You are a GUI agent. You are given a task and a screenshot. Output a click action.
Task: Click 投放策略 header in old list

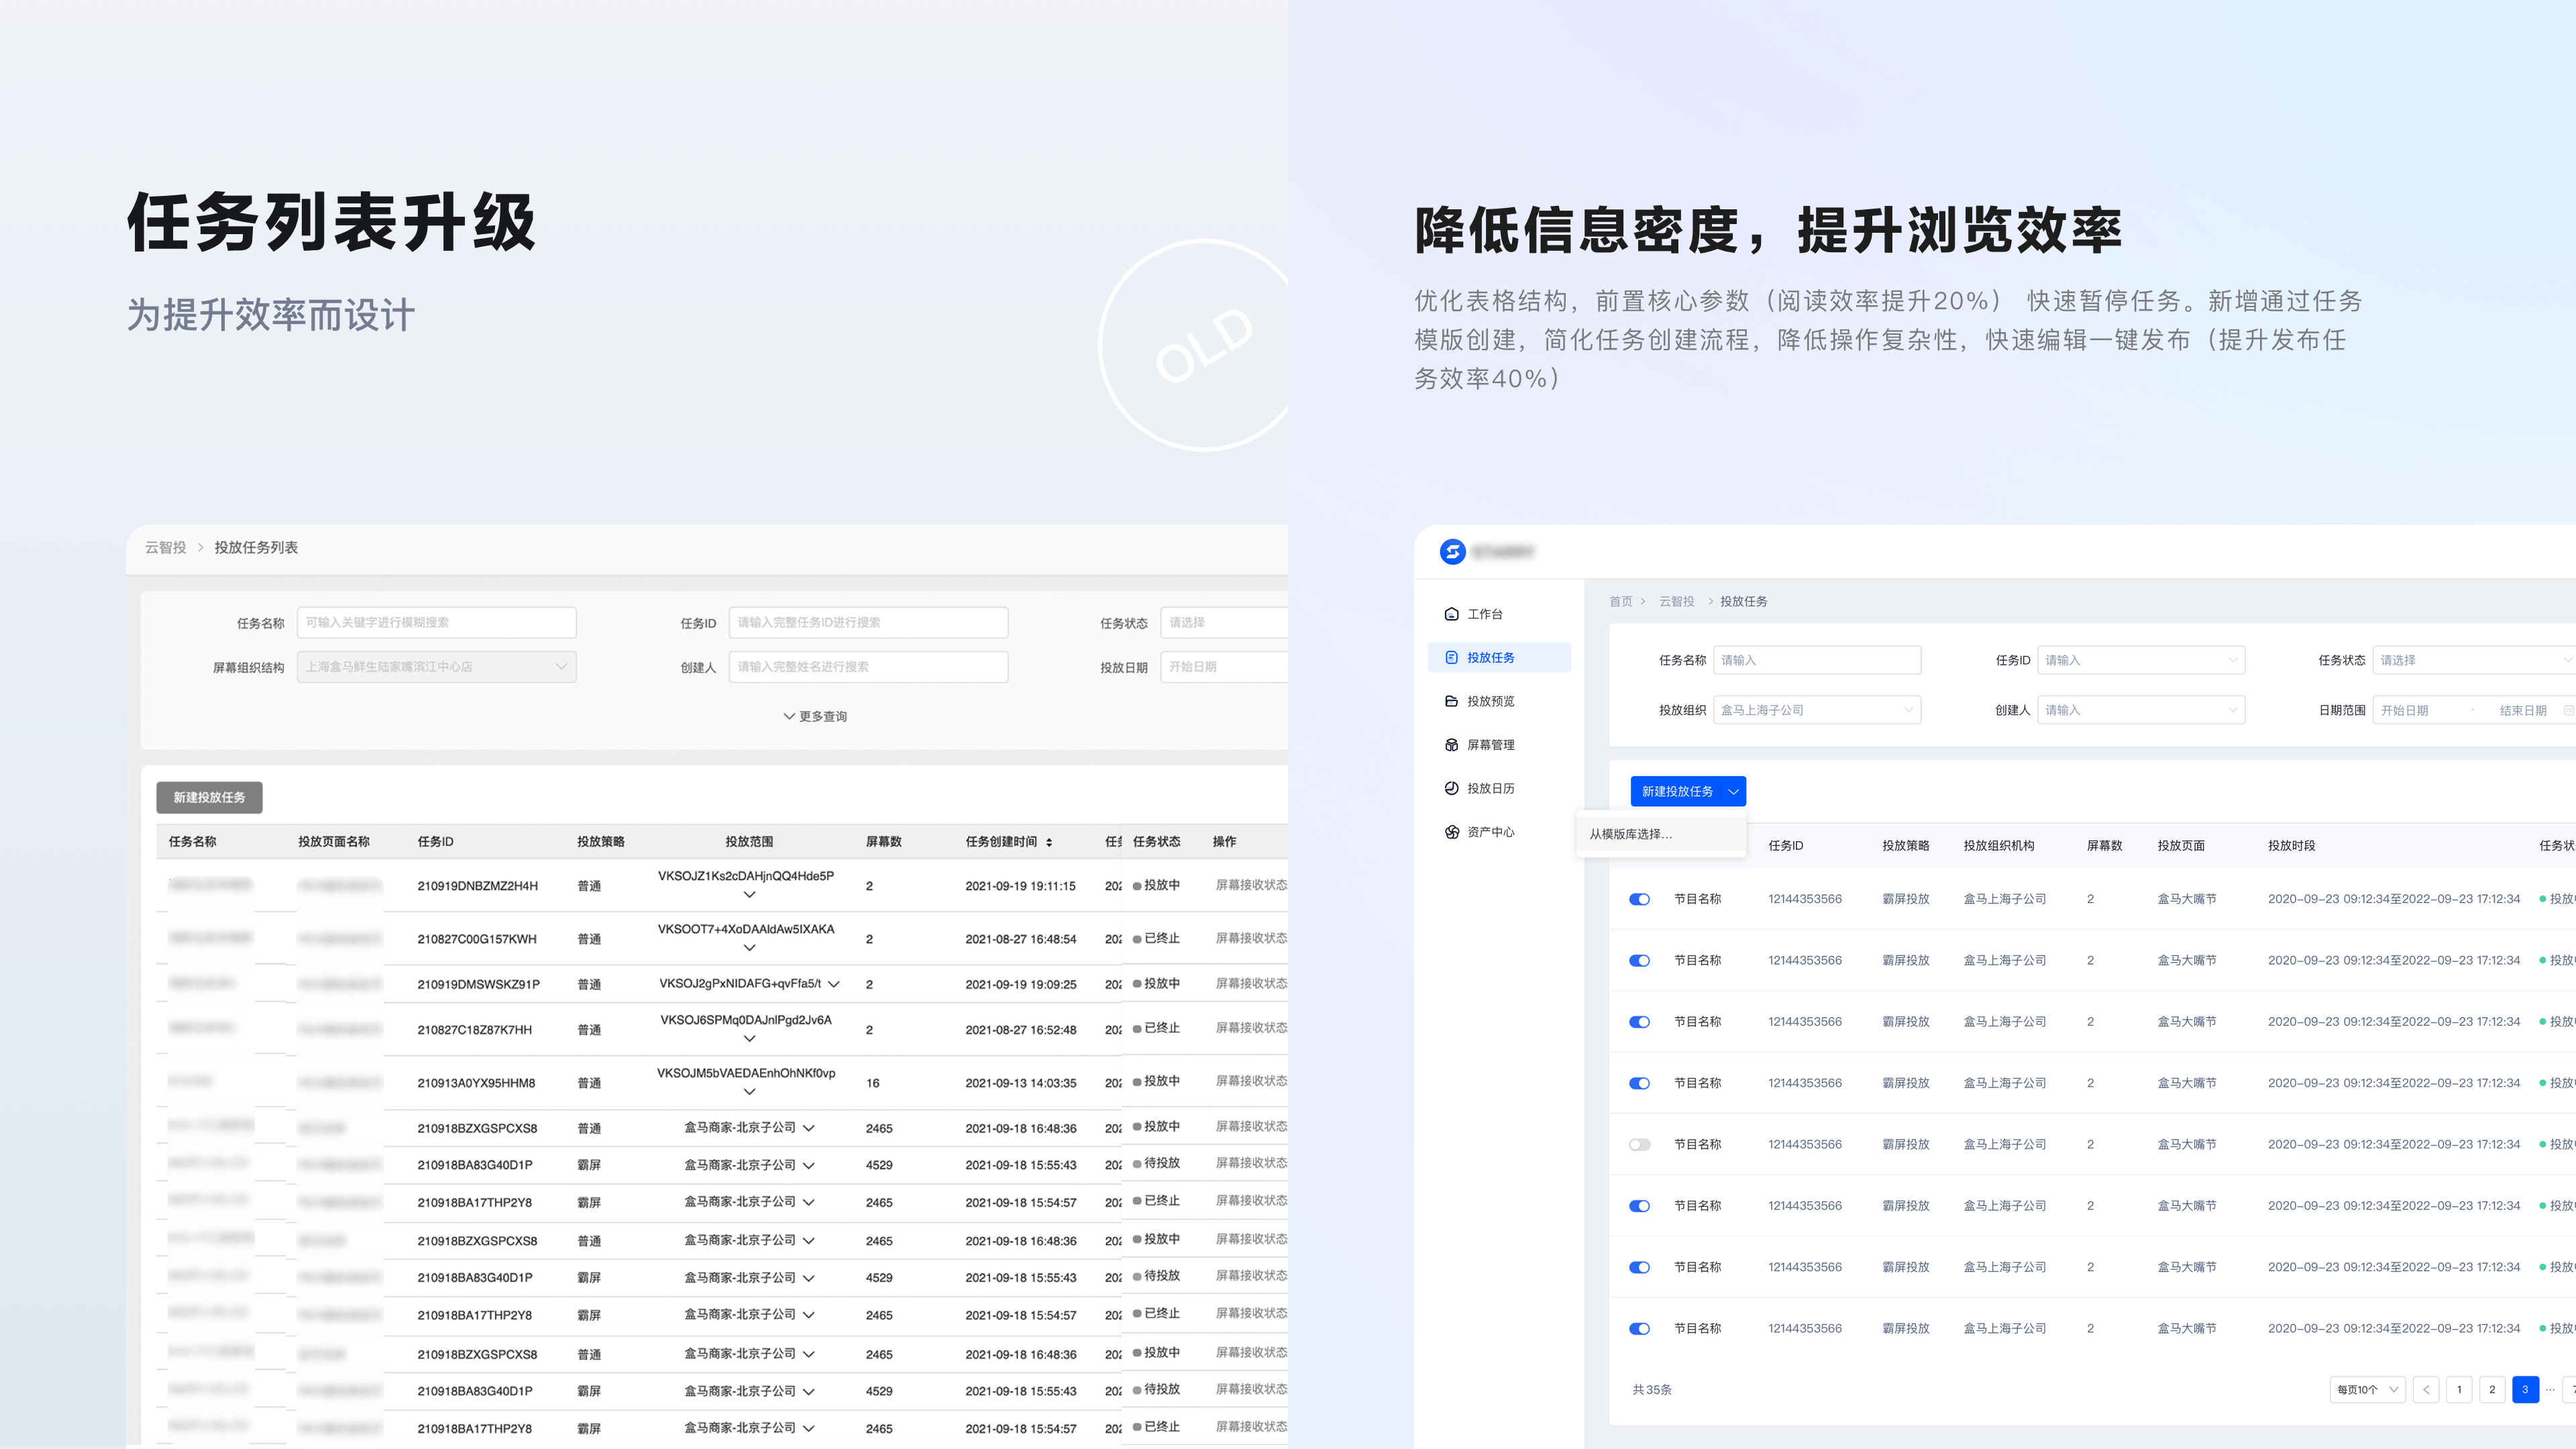click(601, 842)
